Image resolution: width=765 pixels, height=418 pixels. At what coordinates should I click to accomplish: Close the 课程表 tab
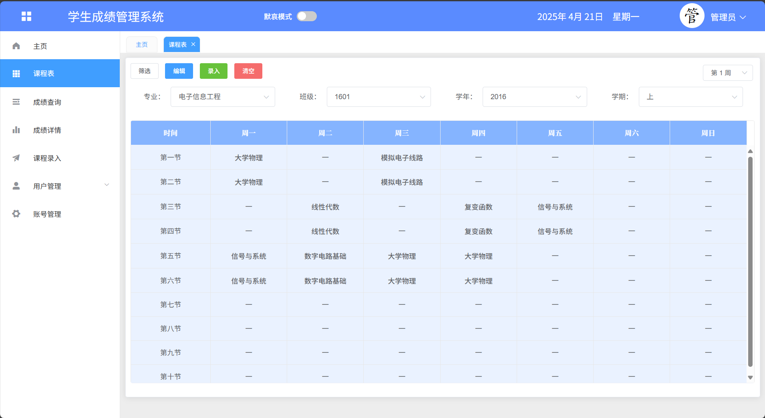[193, 44]
